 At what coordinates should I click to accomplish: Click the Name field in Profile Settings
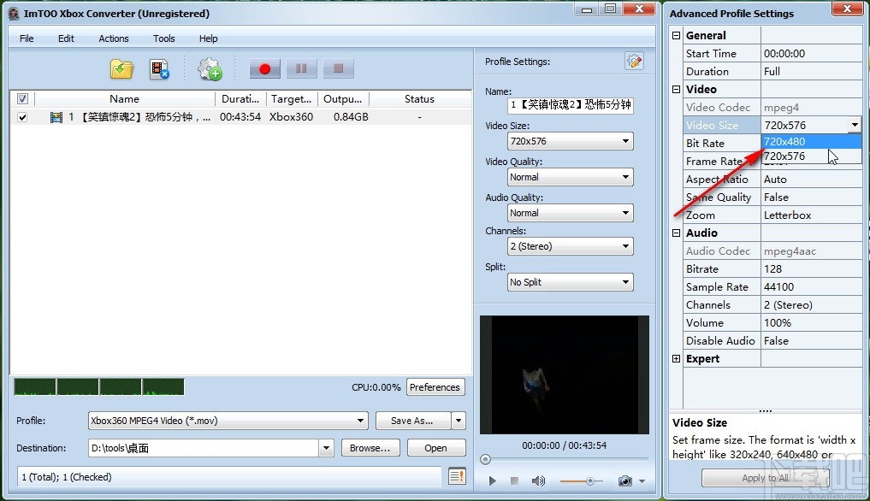(x=571, y=105)
